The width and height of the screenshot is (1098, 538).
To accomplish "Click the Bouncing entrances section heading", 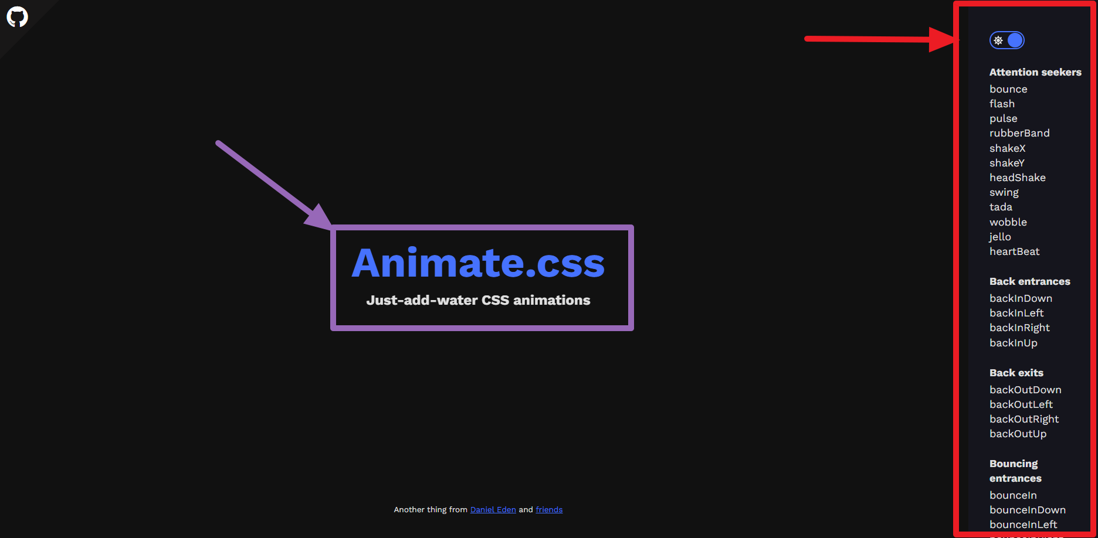I will pos(1015,471).
